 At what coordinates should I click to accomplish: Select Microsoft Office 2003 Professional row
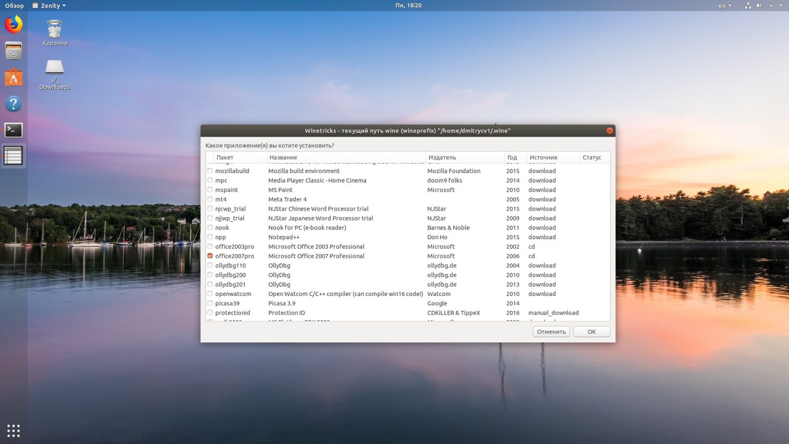(408, 246)
